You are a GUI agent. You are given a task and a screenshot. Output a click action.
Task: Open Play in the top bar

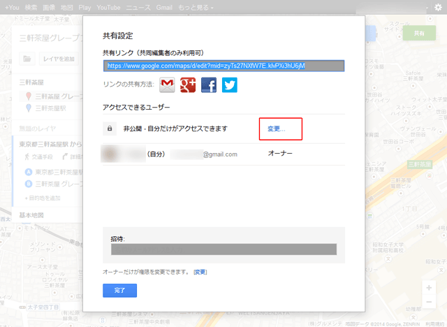[x=85, y=8]
